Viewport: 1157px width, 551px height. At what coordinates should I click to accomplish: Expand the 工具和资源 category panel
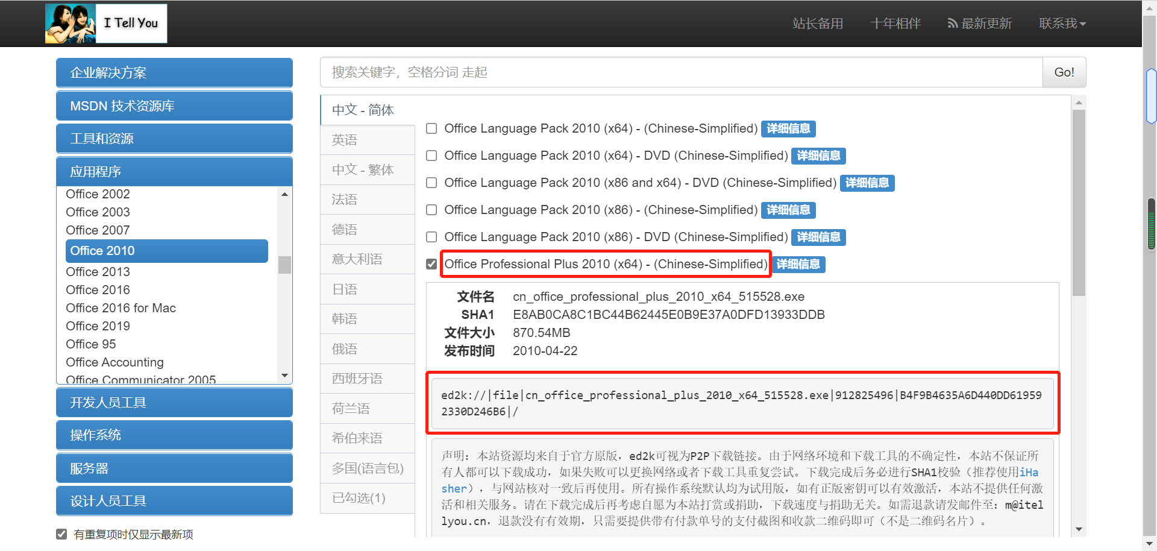click(174, 139)
